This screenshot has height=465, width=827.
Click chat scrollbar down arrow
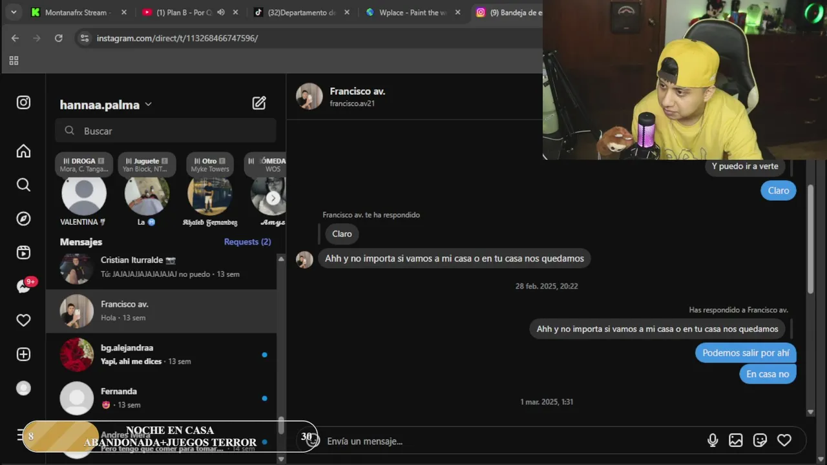[810, 412]
